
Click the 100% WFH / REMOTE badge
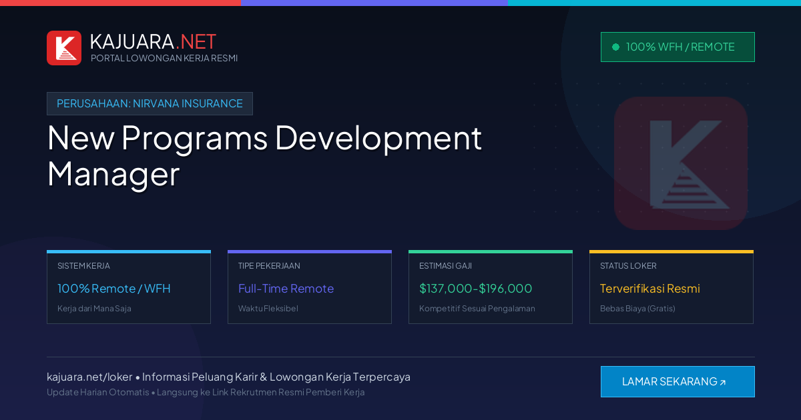678,47
